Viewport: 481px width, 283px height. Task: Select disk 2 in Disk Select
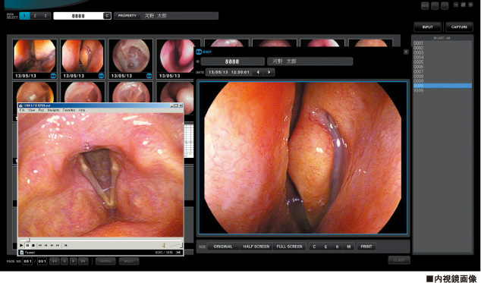pyautogui.click(x=35, y=16)
